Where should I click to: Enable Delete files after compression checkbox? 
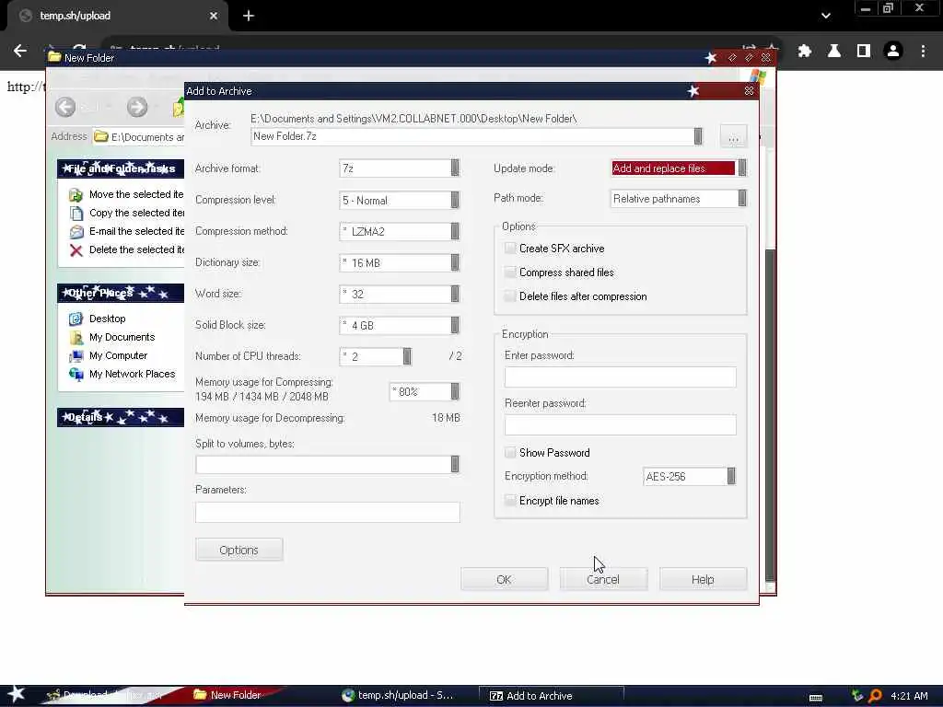[x=510, y=296]
